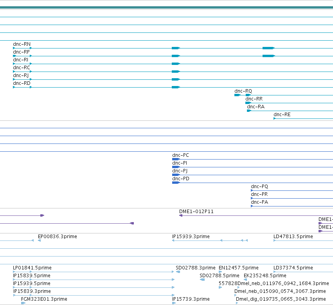Select the dnc-PQ protein label
Screen dimensions: 333x305
259,187
